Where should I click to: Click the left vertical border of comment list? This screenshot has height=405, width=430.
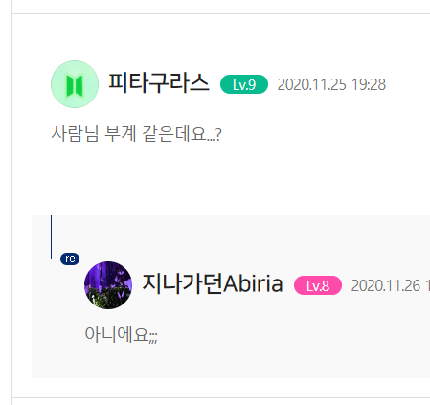coord(12,202)
